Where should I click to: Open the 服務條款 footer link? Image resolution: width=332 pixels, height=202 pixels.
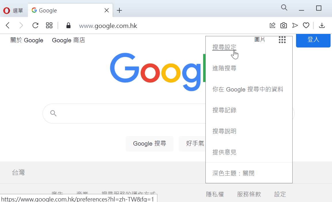point(249,194)
